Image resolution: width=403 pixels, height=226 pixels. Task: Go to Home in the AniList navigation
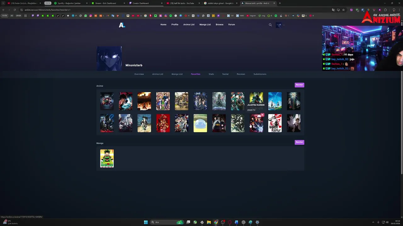[x=163, y=24]
